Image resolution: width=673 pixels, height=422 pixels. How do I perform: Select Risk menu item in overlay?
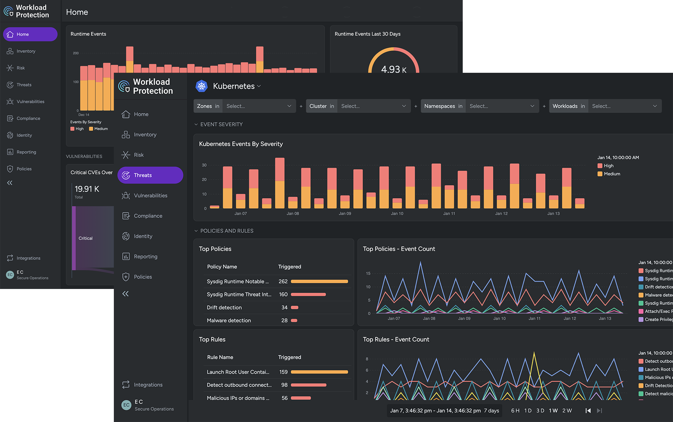[x=138, y=155]
